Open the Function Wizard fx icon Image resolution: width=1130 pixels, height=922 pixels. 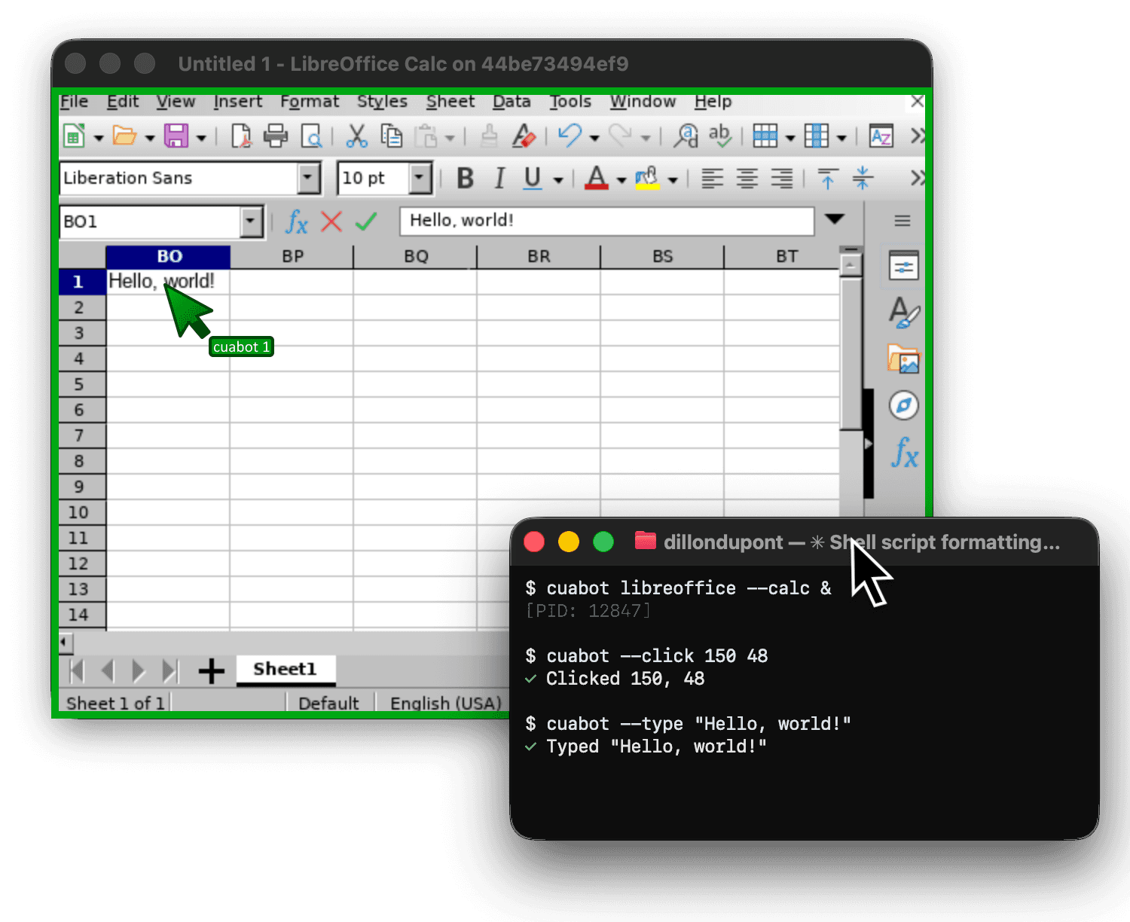[297, 221]
